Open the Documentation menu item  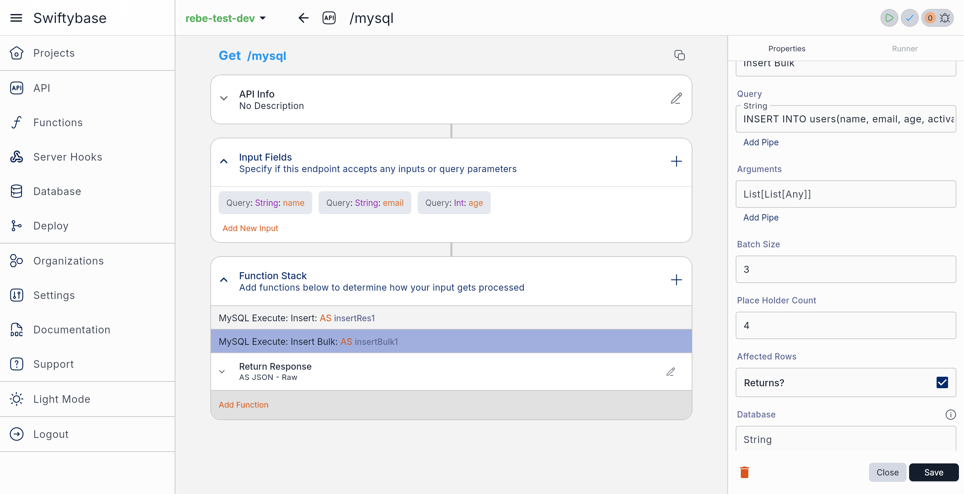(x=88, y=330)
